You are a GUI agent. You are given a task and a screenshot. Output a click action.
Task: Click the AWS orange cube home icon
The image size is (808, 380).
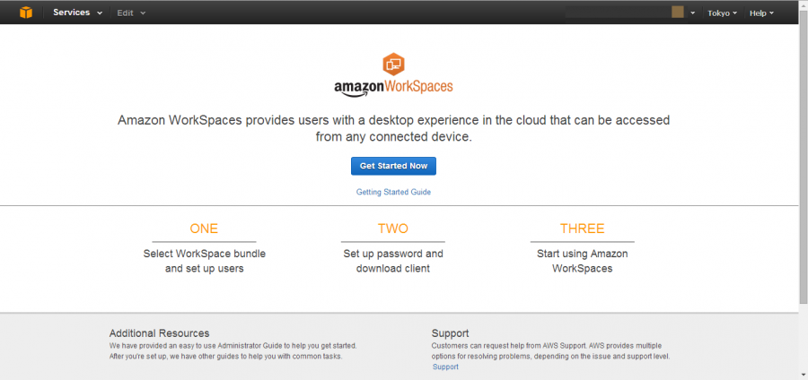(x=26, y=13)
